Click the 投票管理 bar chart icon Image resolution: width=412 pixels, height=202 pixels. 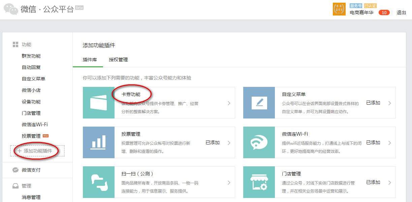99,142
